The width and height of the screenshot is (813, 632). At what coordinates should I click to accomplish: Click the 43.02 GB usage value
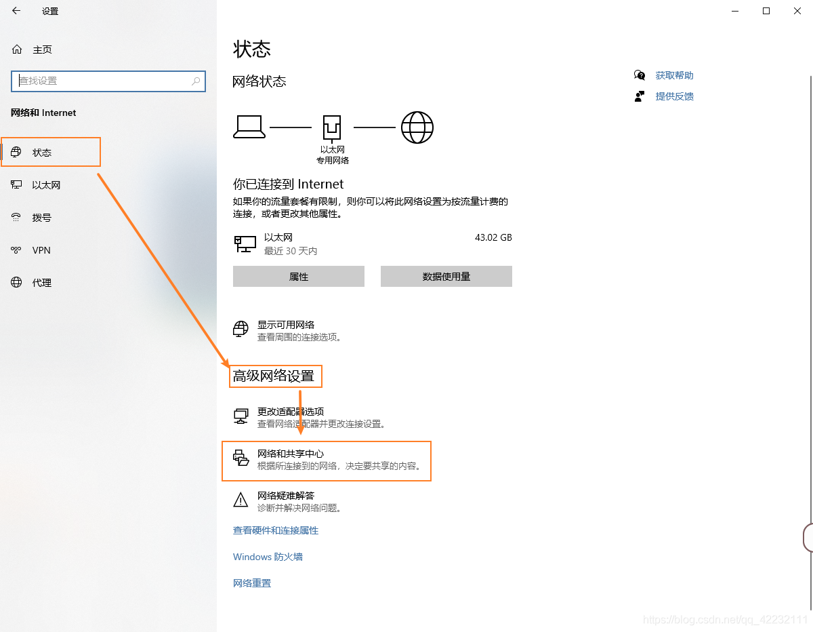pos(493,238)
